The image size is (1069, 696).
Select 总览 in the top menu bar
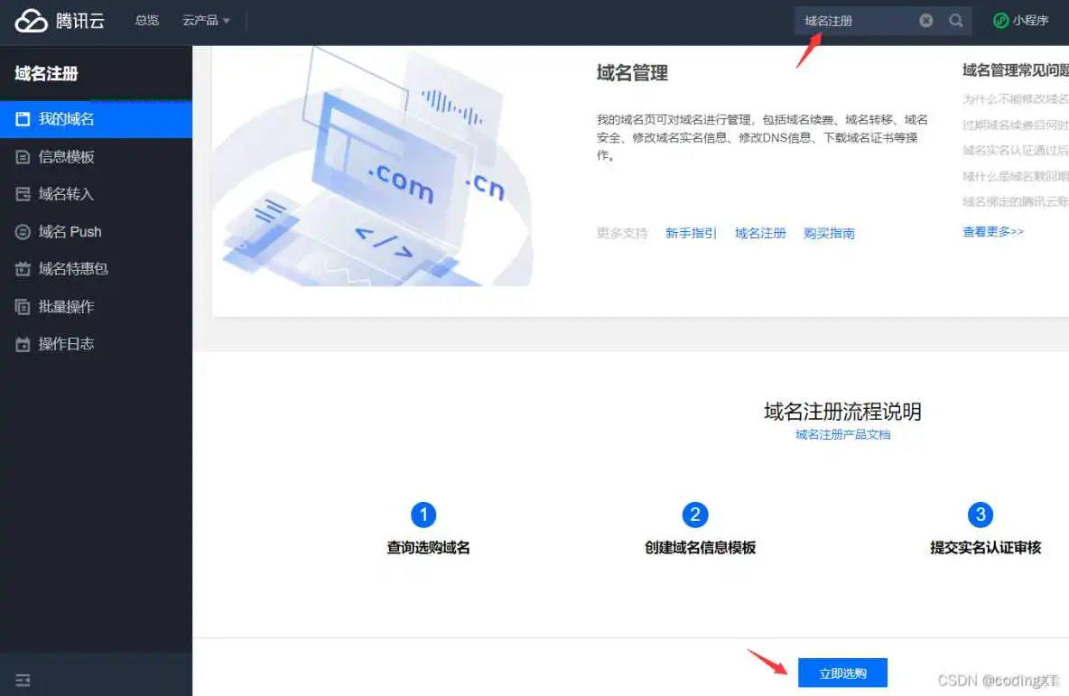(146, 20)
